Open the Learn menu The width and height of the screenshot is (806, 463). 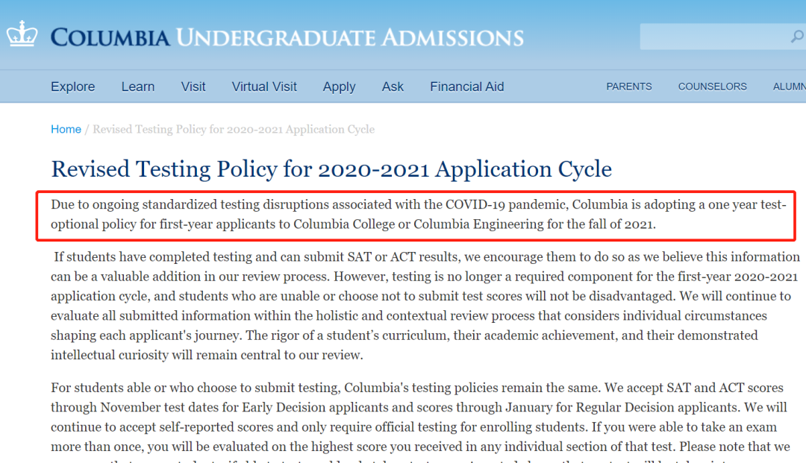[x=138, y=86]
